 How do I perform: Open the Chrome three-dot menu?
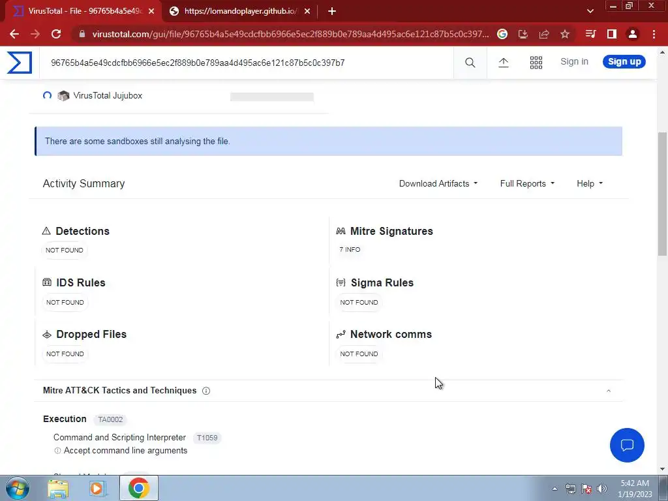click(x=654, y=34)
